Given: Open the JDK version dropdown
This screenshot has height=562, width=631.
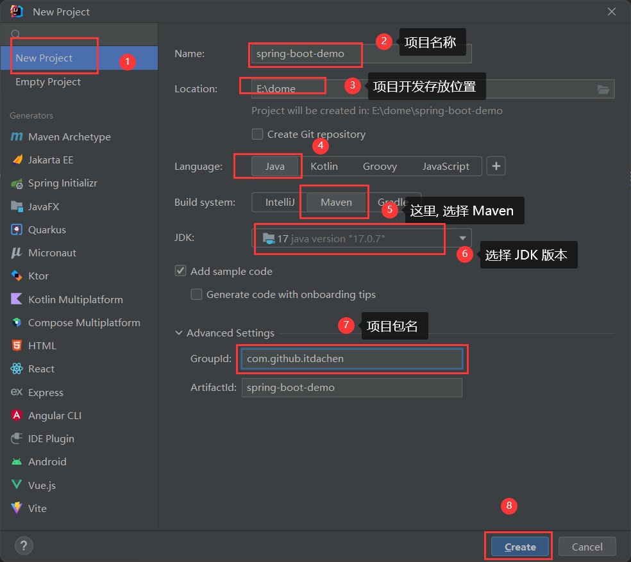Looking at the screenshot, I should (462, 238).
